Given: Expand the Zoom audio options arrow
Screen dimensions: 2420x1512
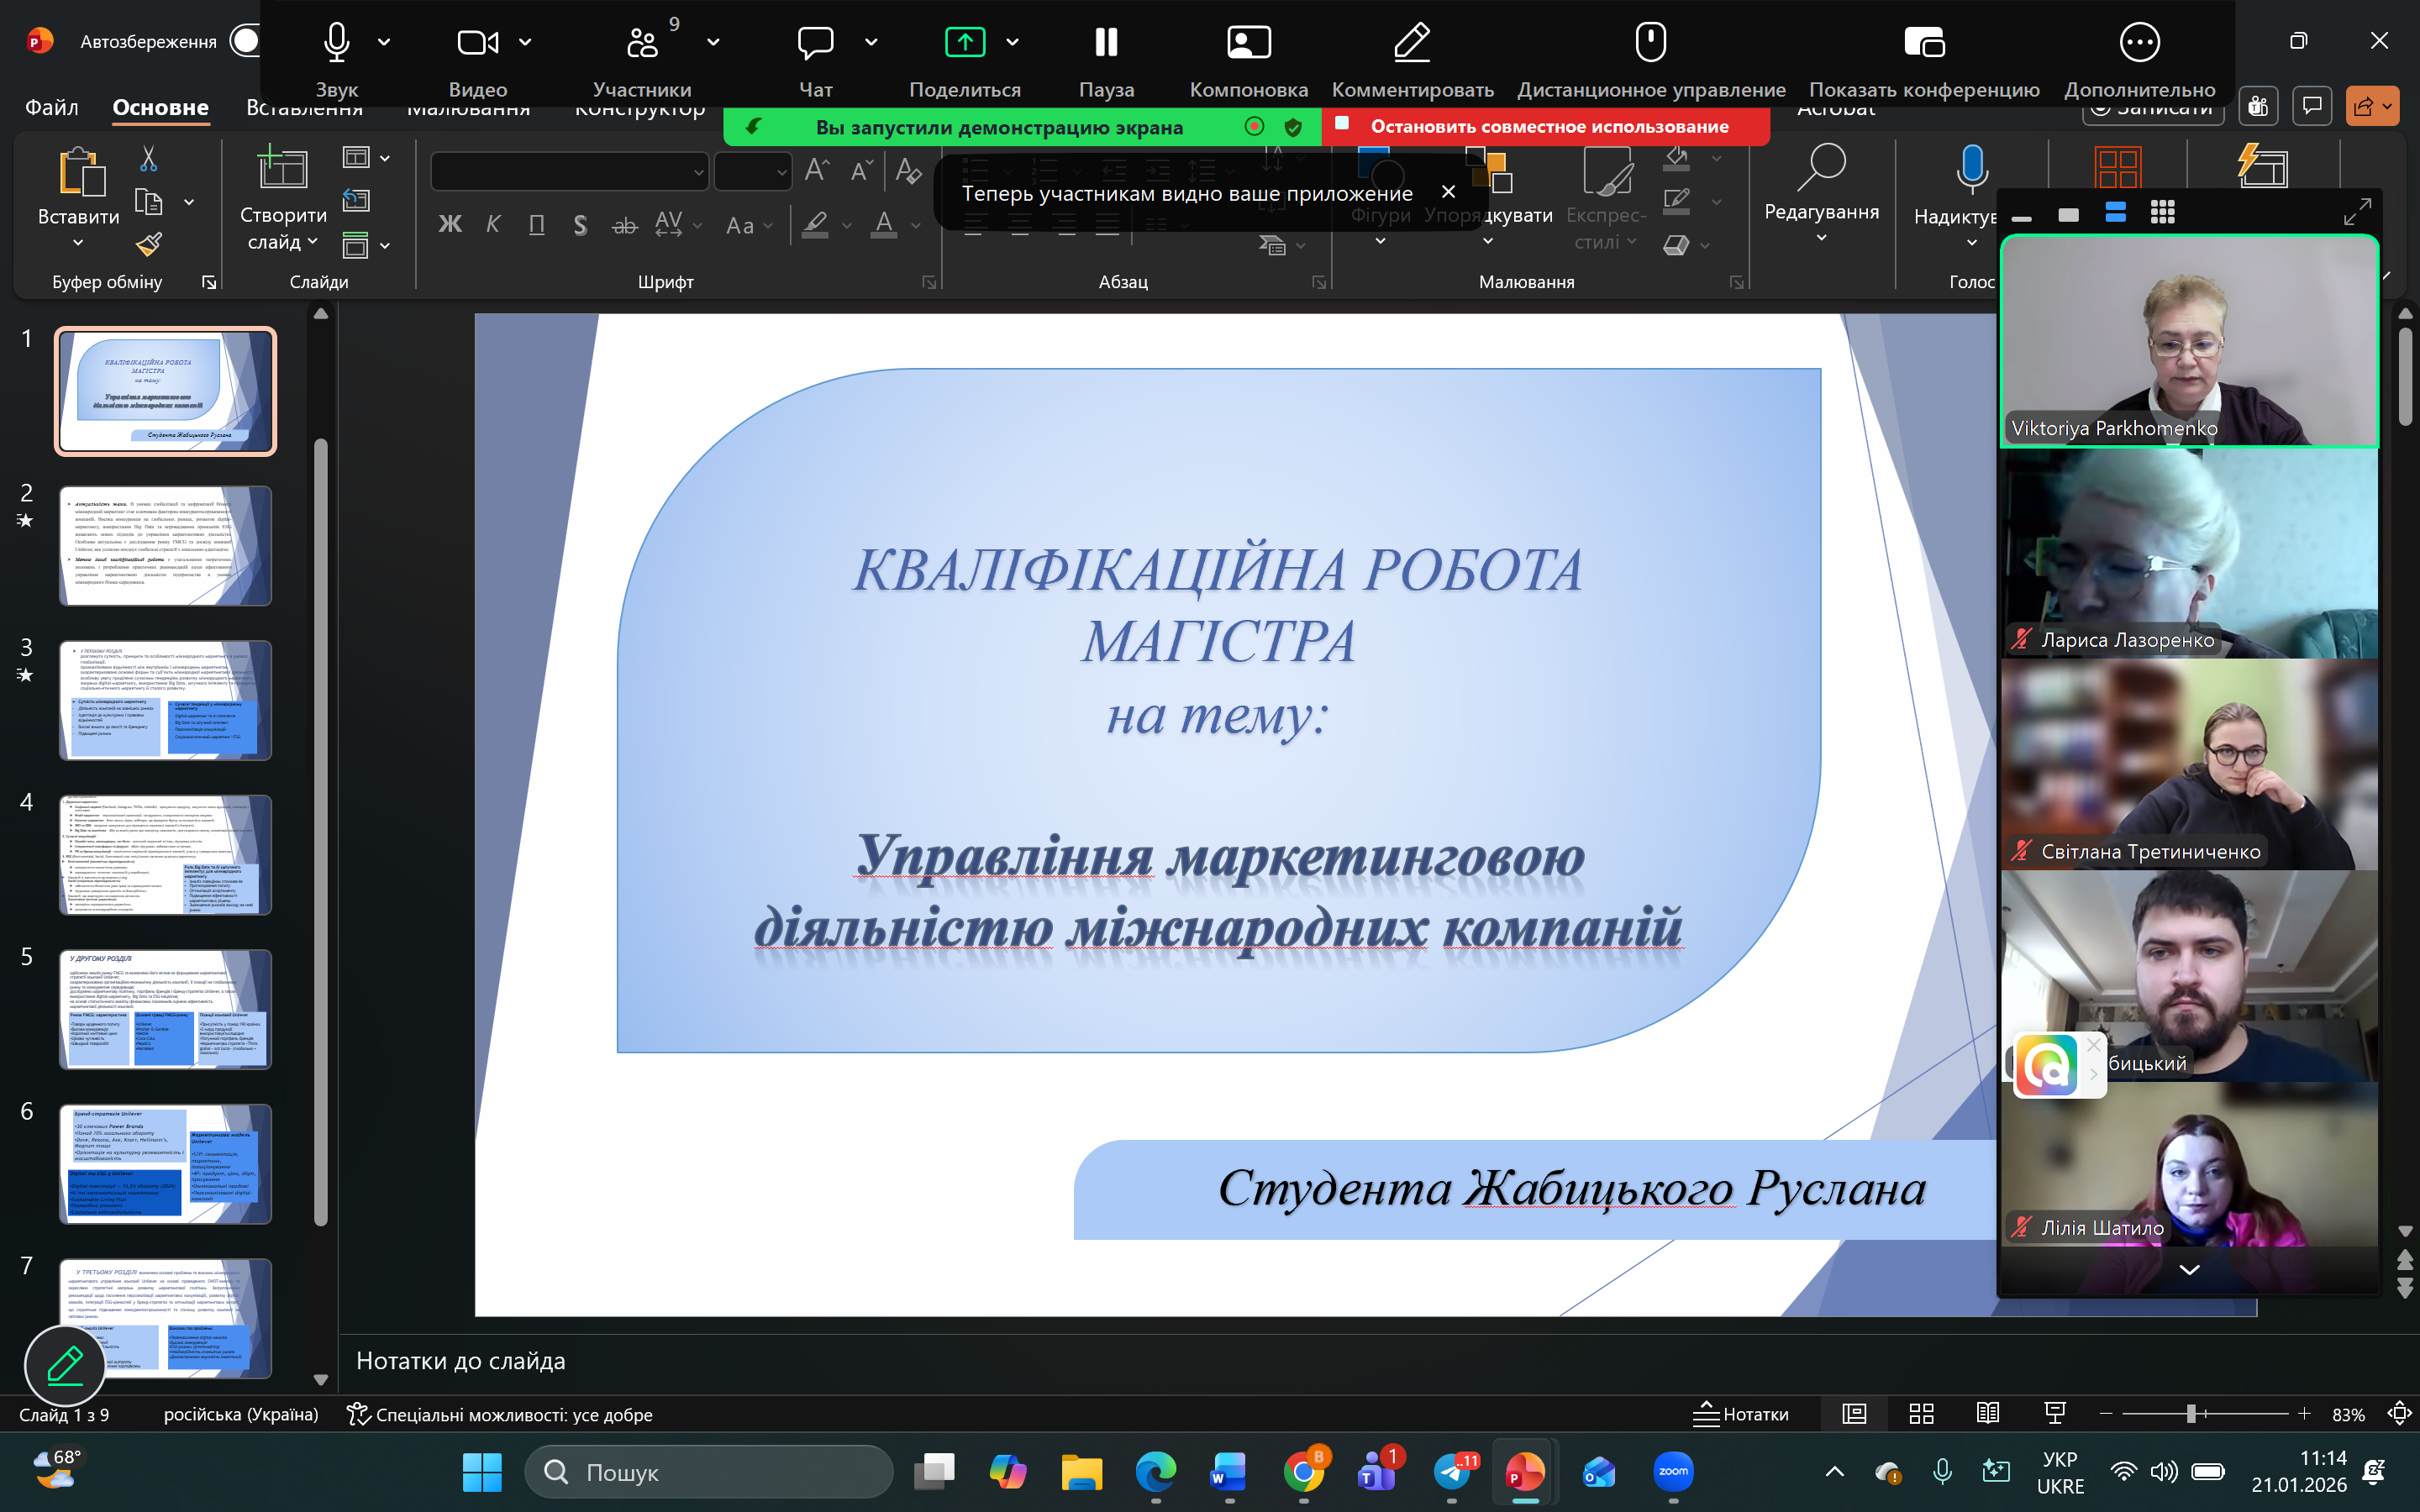Looking at the screenshot, I should 384,42.
